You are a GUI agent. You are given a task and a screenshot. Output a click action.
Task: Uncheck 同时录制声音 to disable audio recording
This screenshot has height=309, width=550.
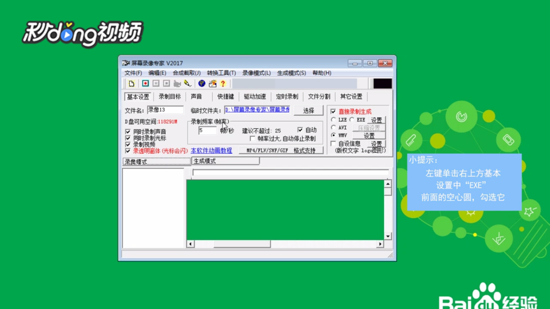(x=128, y=131)
